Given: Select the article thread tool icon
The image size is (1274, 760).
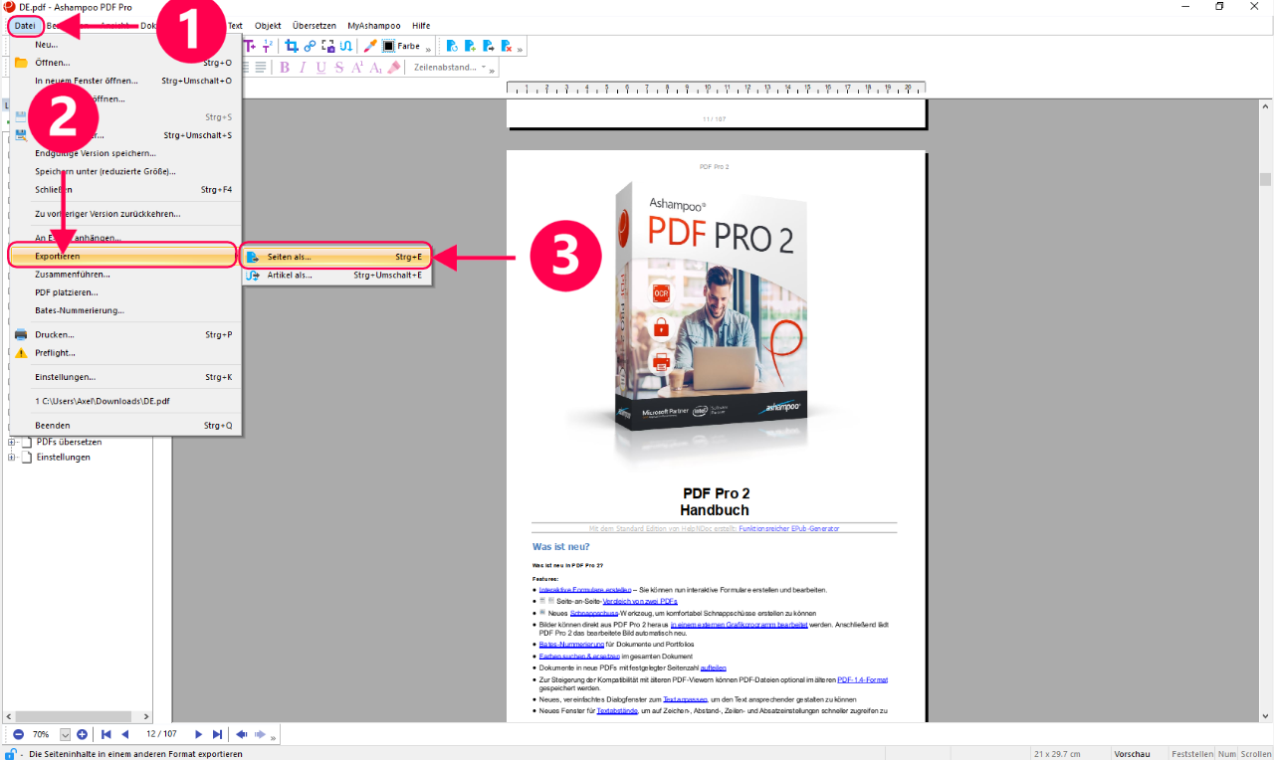Looking at the screenshot, I should click(346, 46).
